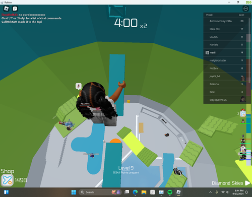
Task: Click the microphone tray icon
Action: tap(217, 192)
